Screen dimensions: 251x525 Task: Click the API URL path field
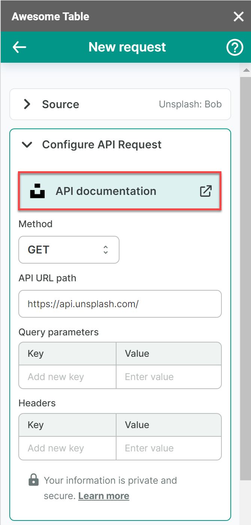[120, 304]
